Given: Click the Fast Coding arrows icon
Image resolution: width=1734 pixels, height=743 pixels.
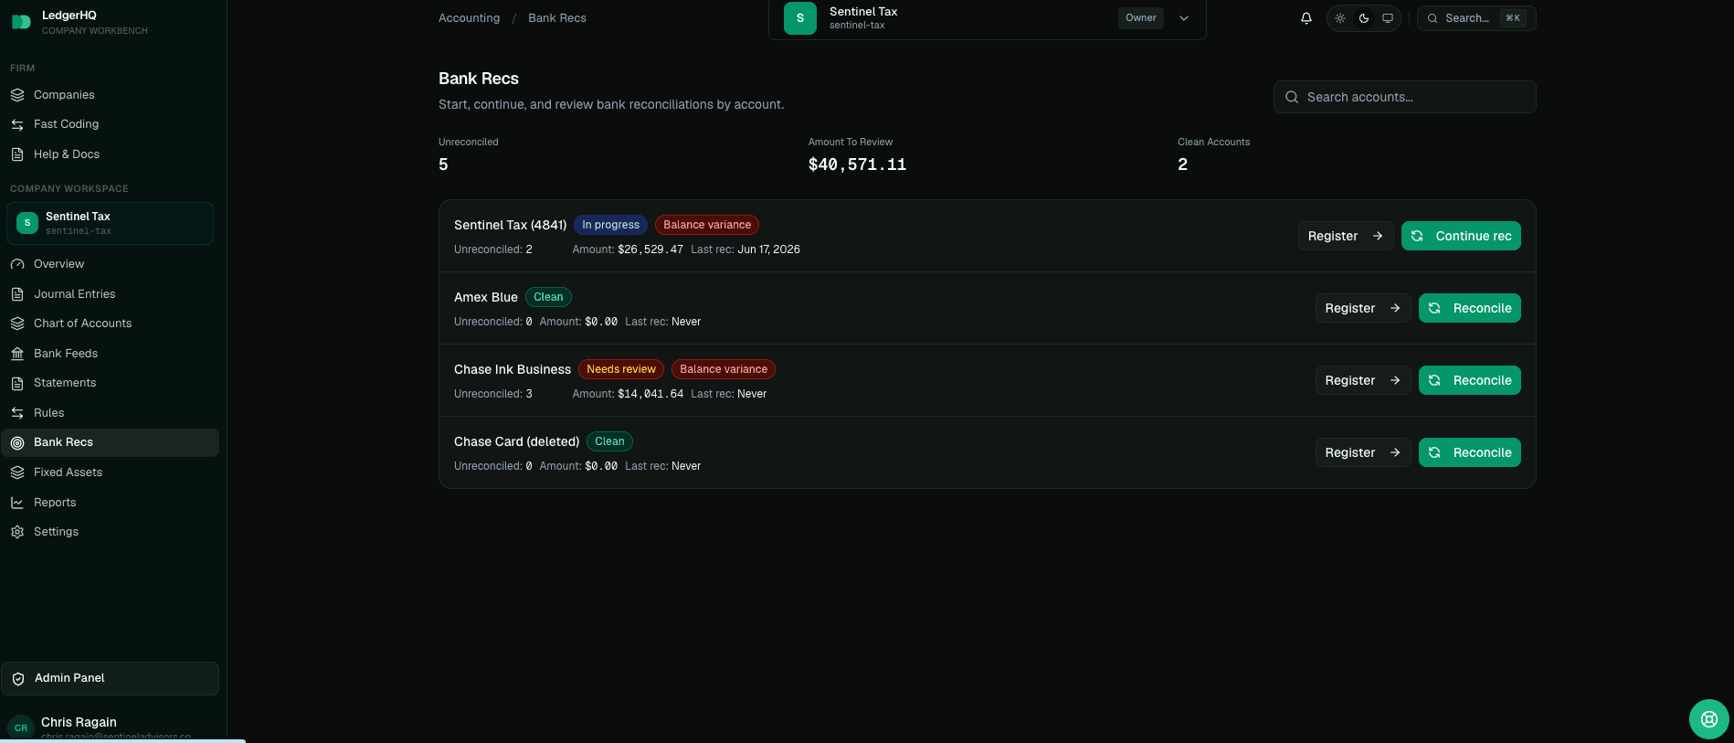Looking at the screenshot, I should (17, 124).
